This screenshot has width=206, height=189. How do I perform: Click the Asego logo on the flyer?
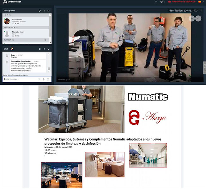click(x=148, y=117)
